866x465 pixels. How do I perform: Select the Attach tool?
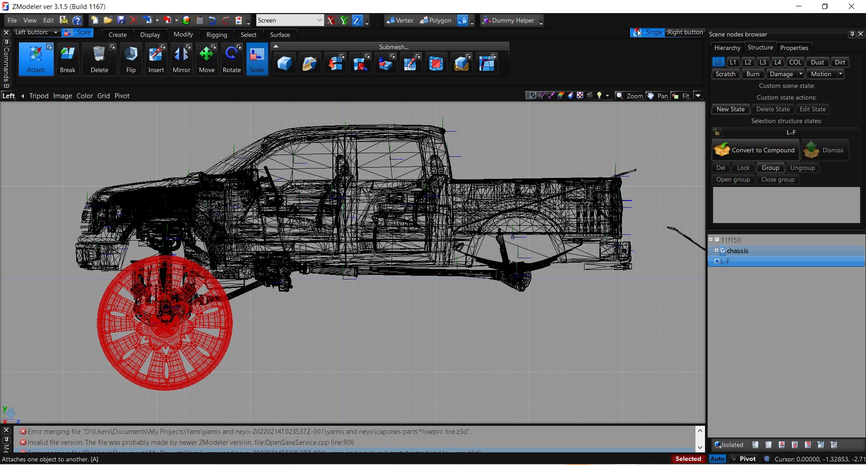36,59
